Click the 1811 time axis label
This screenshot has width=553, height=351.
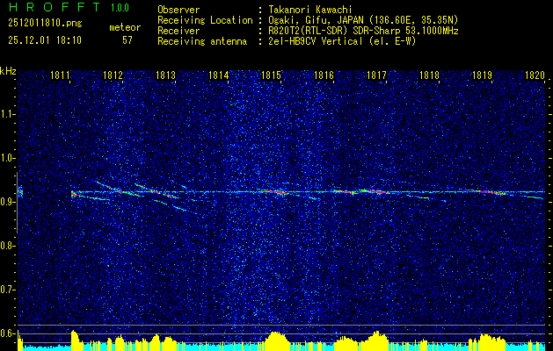point(60,75)
